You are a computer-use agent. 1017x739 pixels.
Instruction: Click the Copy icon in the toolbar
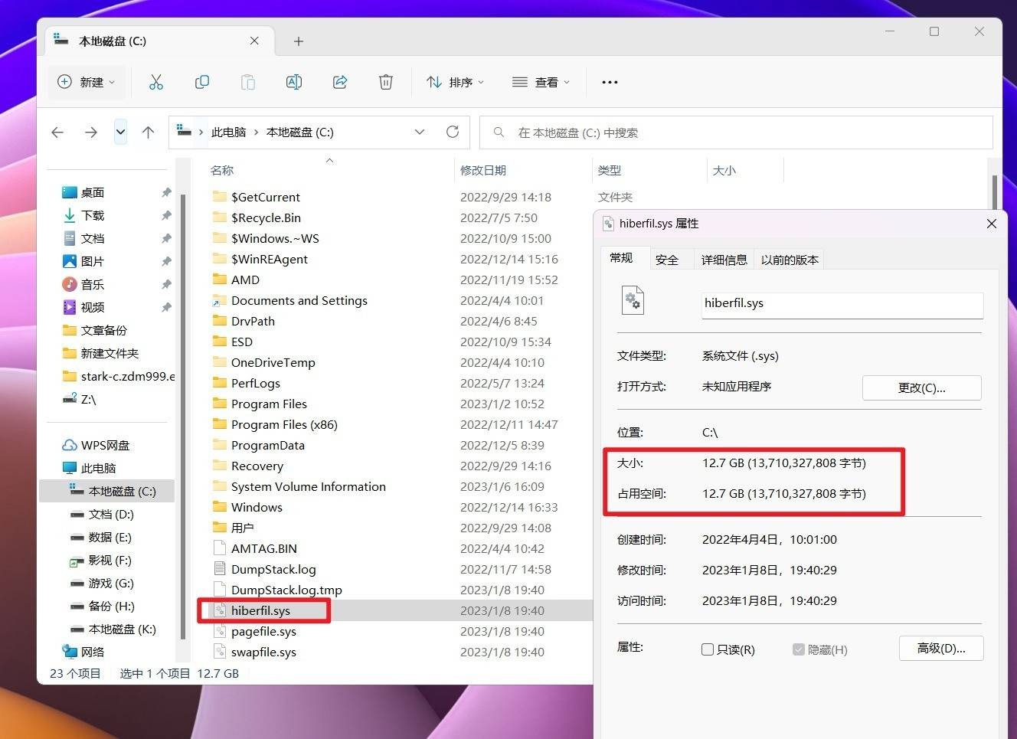point(202,82)
